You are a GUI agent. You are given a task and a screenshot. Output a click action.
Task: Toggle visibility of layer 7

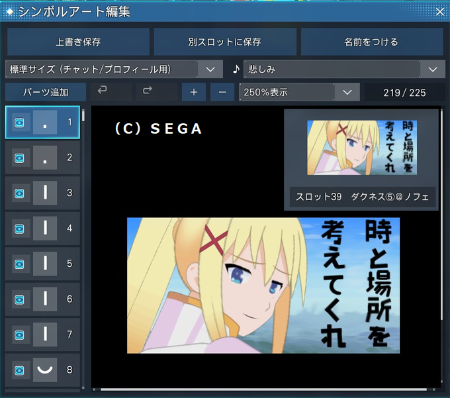coord(19,335)
